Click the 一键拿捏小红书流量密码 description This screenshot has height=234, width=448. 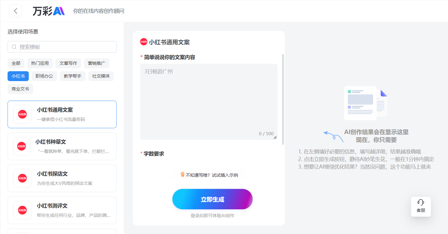click(x=61, y=119)
